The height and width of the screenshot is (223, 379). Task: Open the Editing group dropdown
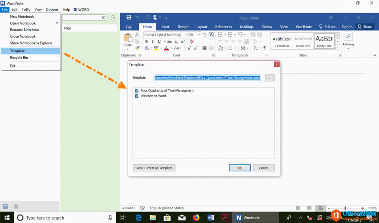point(348,41)
